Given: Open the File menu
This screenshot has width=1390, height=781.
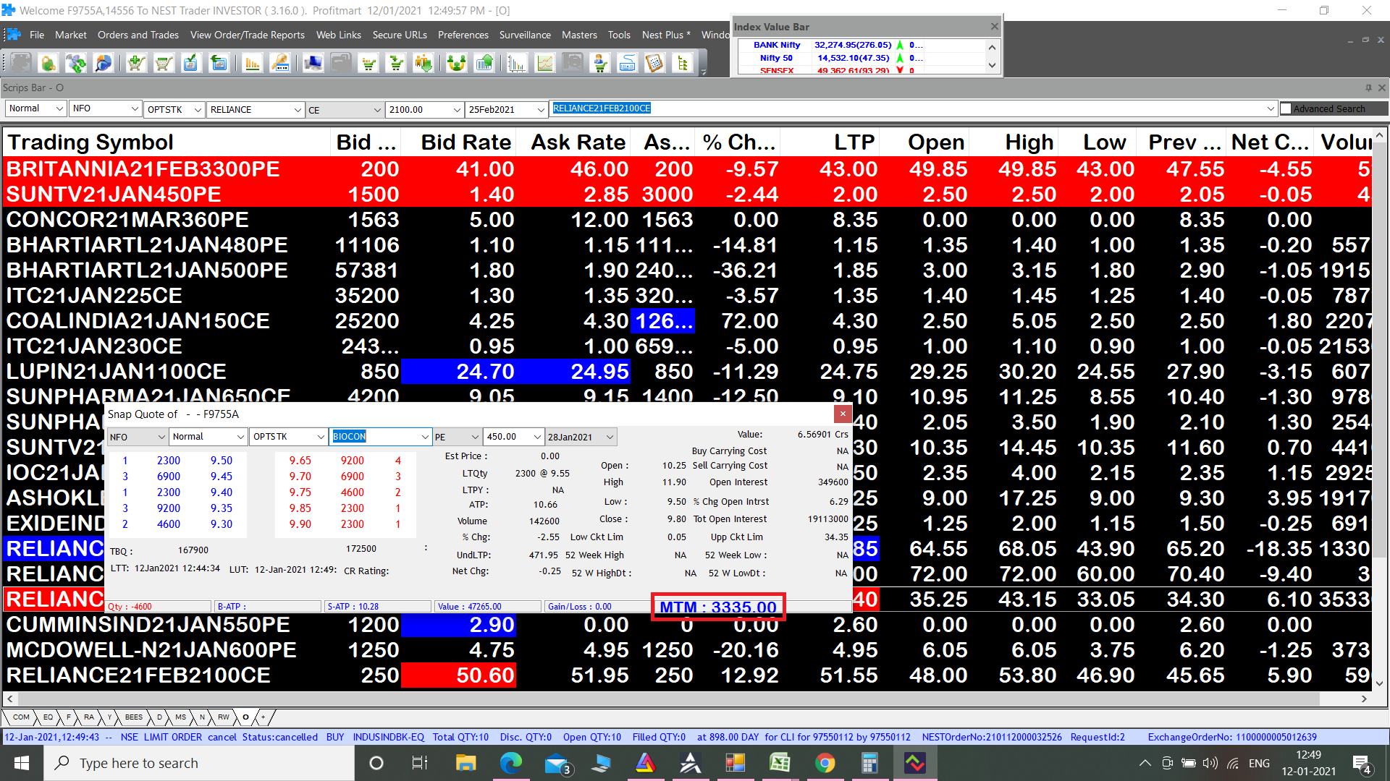Looking at the screenshot, I should [x=37, y=35].
